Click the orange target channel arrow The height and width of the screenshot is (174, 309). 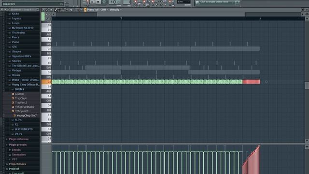85,10
